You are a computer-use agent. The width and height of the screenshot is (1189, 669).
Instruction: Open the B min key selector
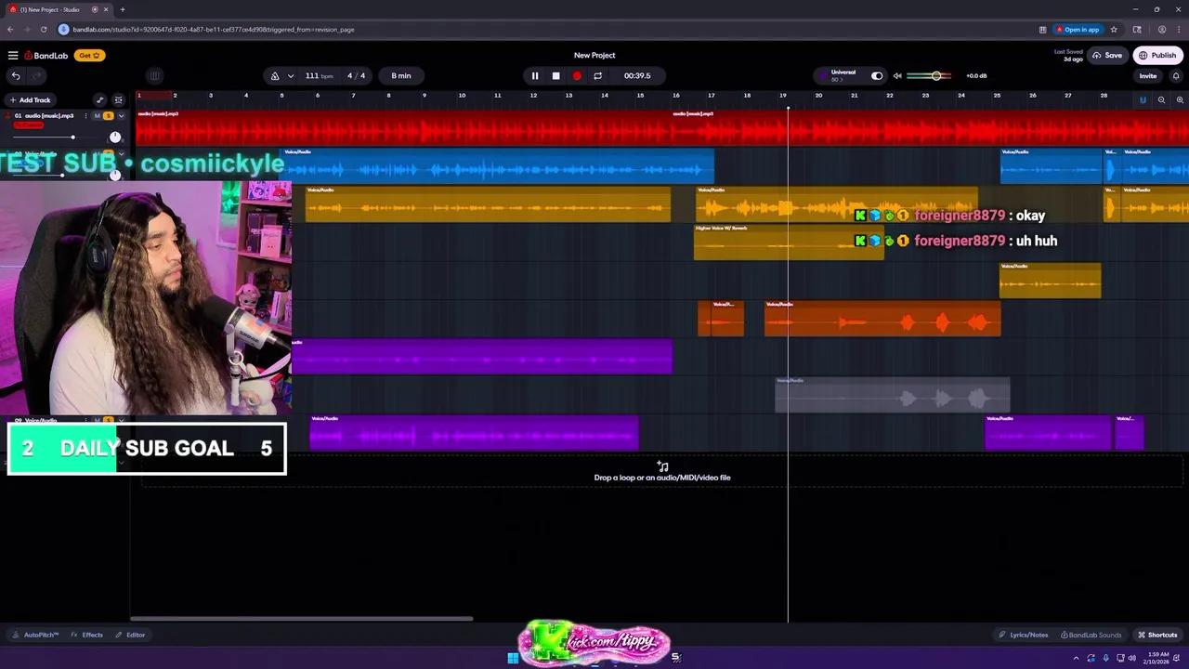tap(401, 76)
